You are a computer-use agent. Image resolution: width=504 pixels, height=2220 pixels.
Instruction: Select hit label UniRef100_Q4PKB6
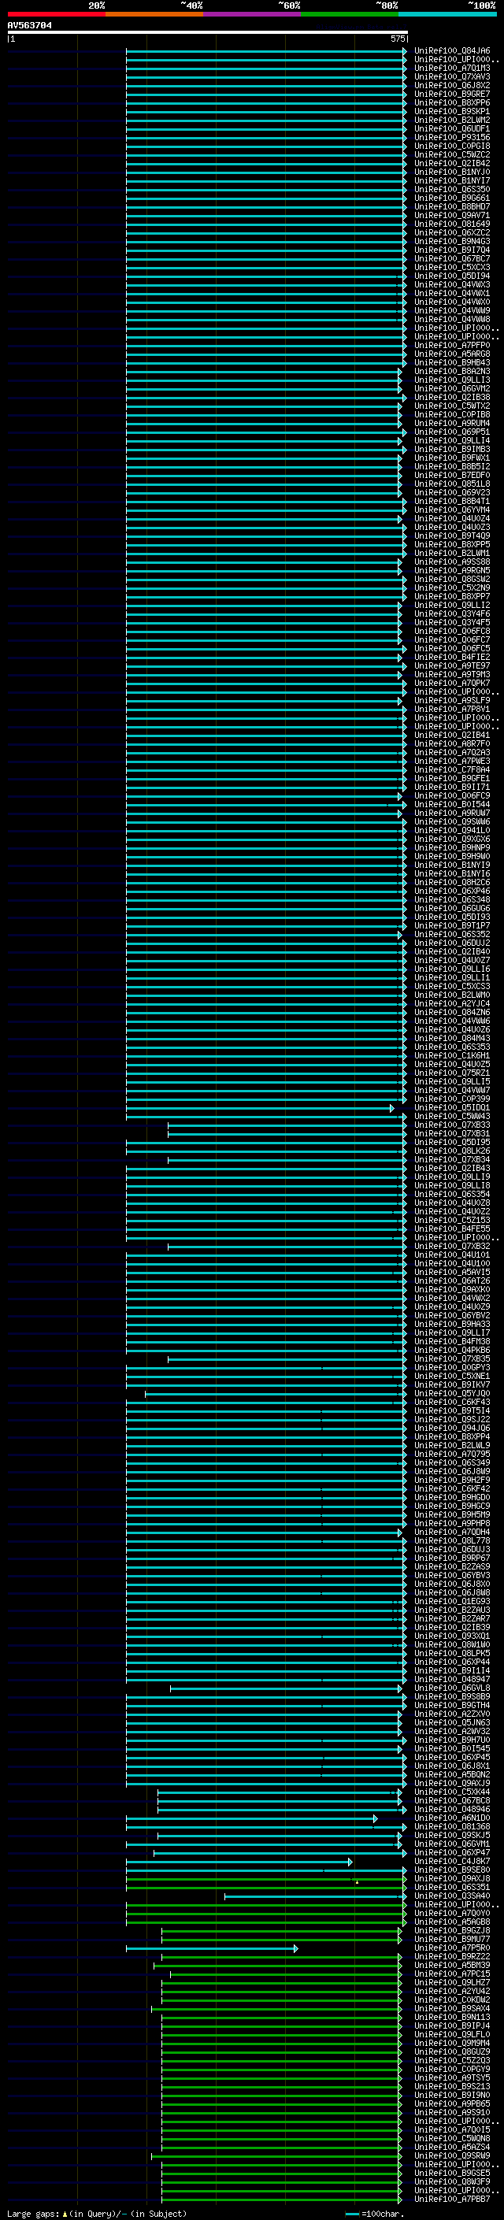pos(452,1350)
